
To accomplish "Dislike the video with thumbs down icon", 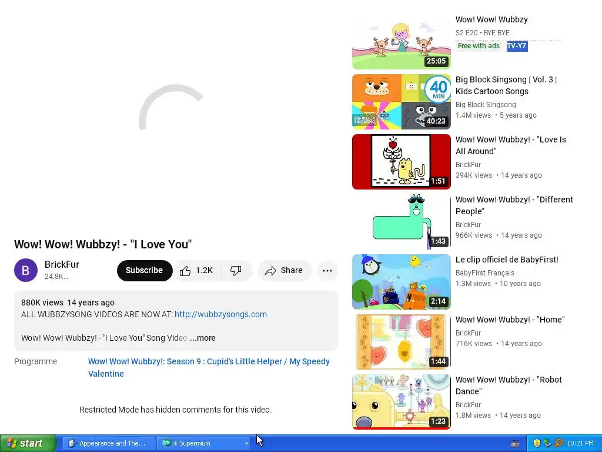I will click(236, 271).
